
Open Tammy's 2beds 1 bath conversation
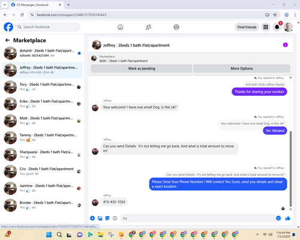coord(42,137)
